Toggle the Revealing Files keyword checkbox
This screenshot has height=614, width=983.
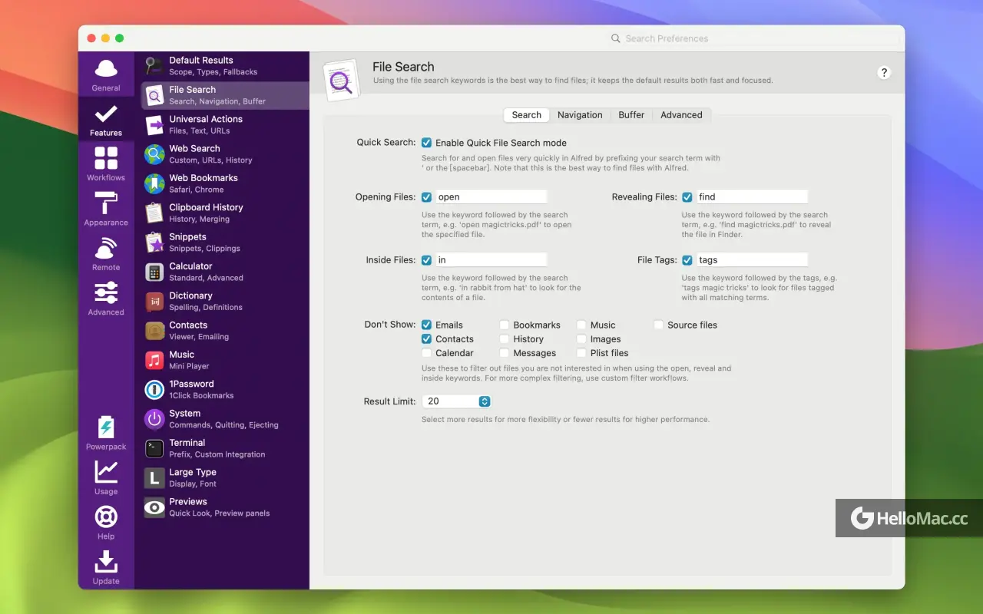click(687, 197)
